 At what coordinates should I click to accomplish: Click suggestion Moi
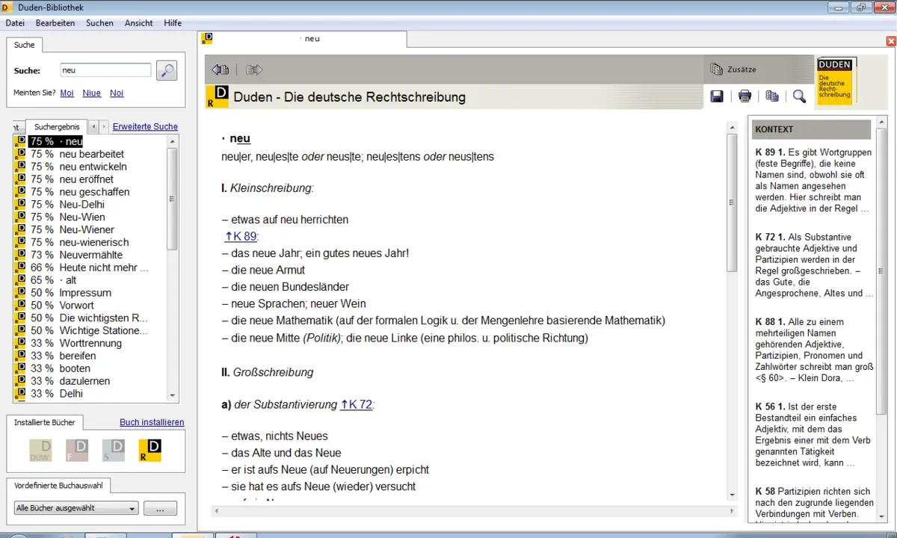67,93
